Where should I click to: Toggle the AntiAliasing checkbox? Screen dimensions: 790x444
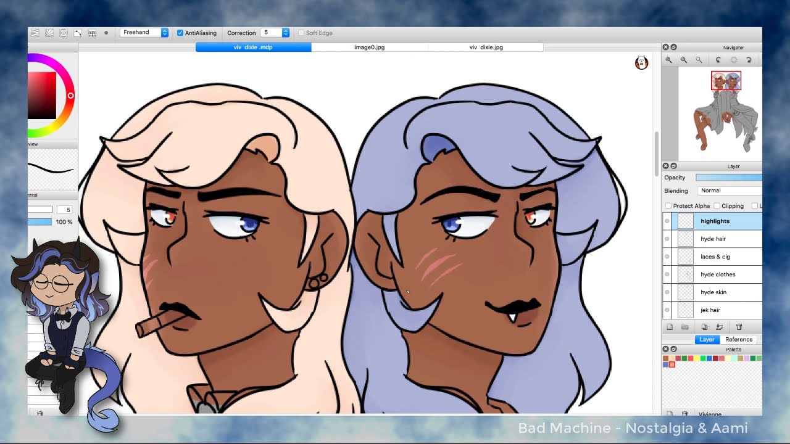coord(180,33)
